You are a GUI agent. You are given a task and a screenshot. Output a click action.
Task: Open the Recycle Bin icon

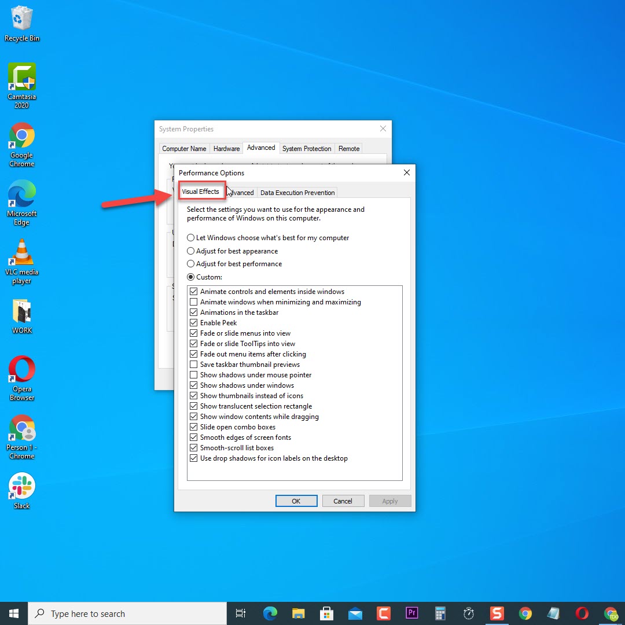coord(22,20)
